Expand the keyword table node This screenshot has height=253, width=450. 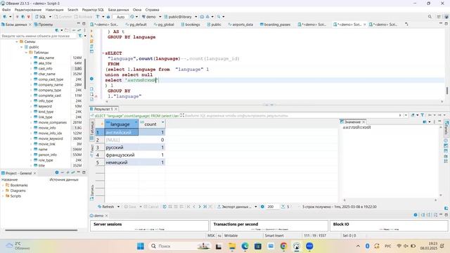click(x=31, y=106)
